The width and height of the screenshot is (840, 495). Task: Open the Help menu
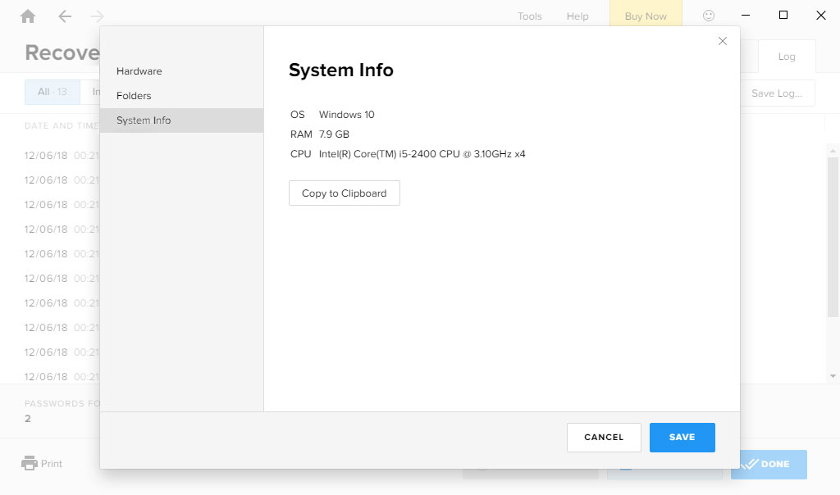(577, 16)
